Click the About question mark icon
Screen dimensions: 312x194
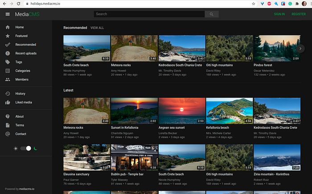pyautogui.click(x=8, y=117)
